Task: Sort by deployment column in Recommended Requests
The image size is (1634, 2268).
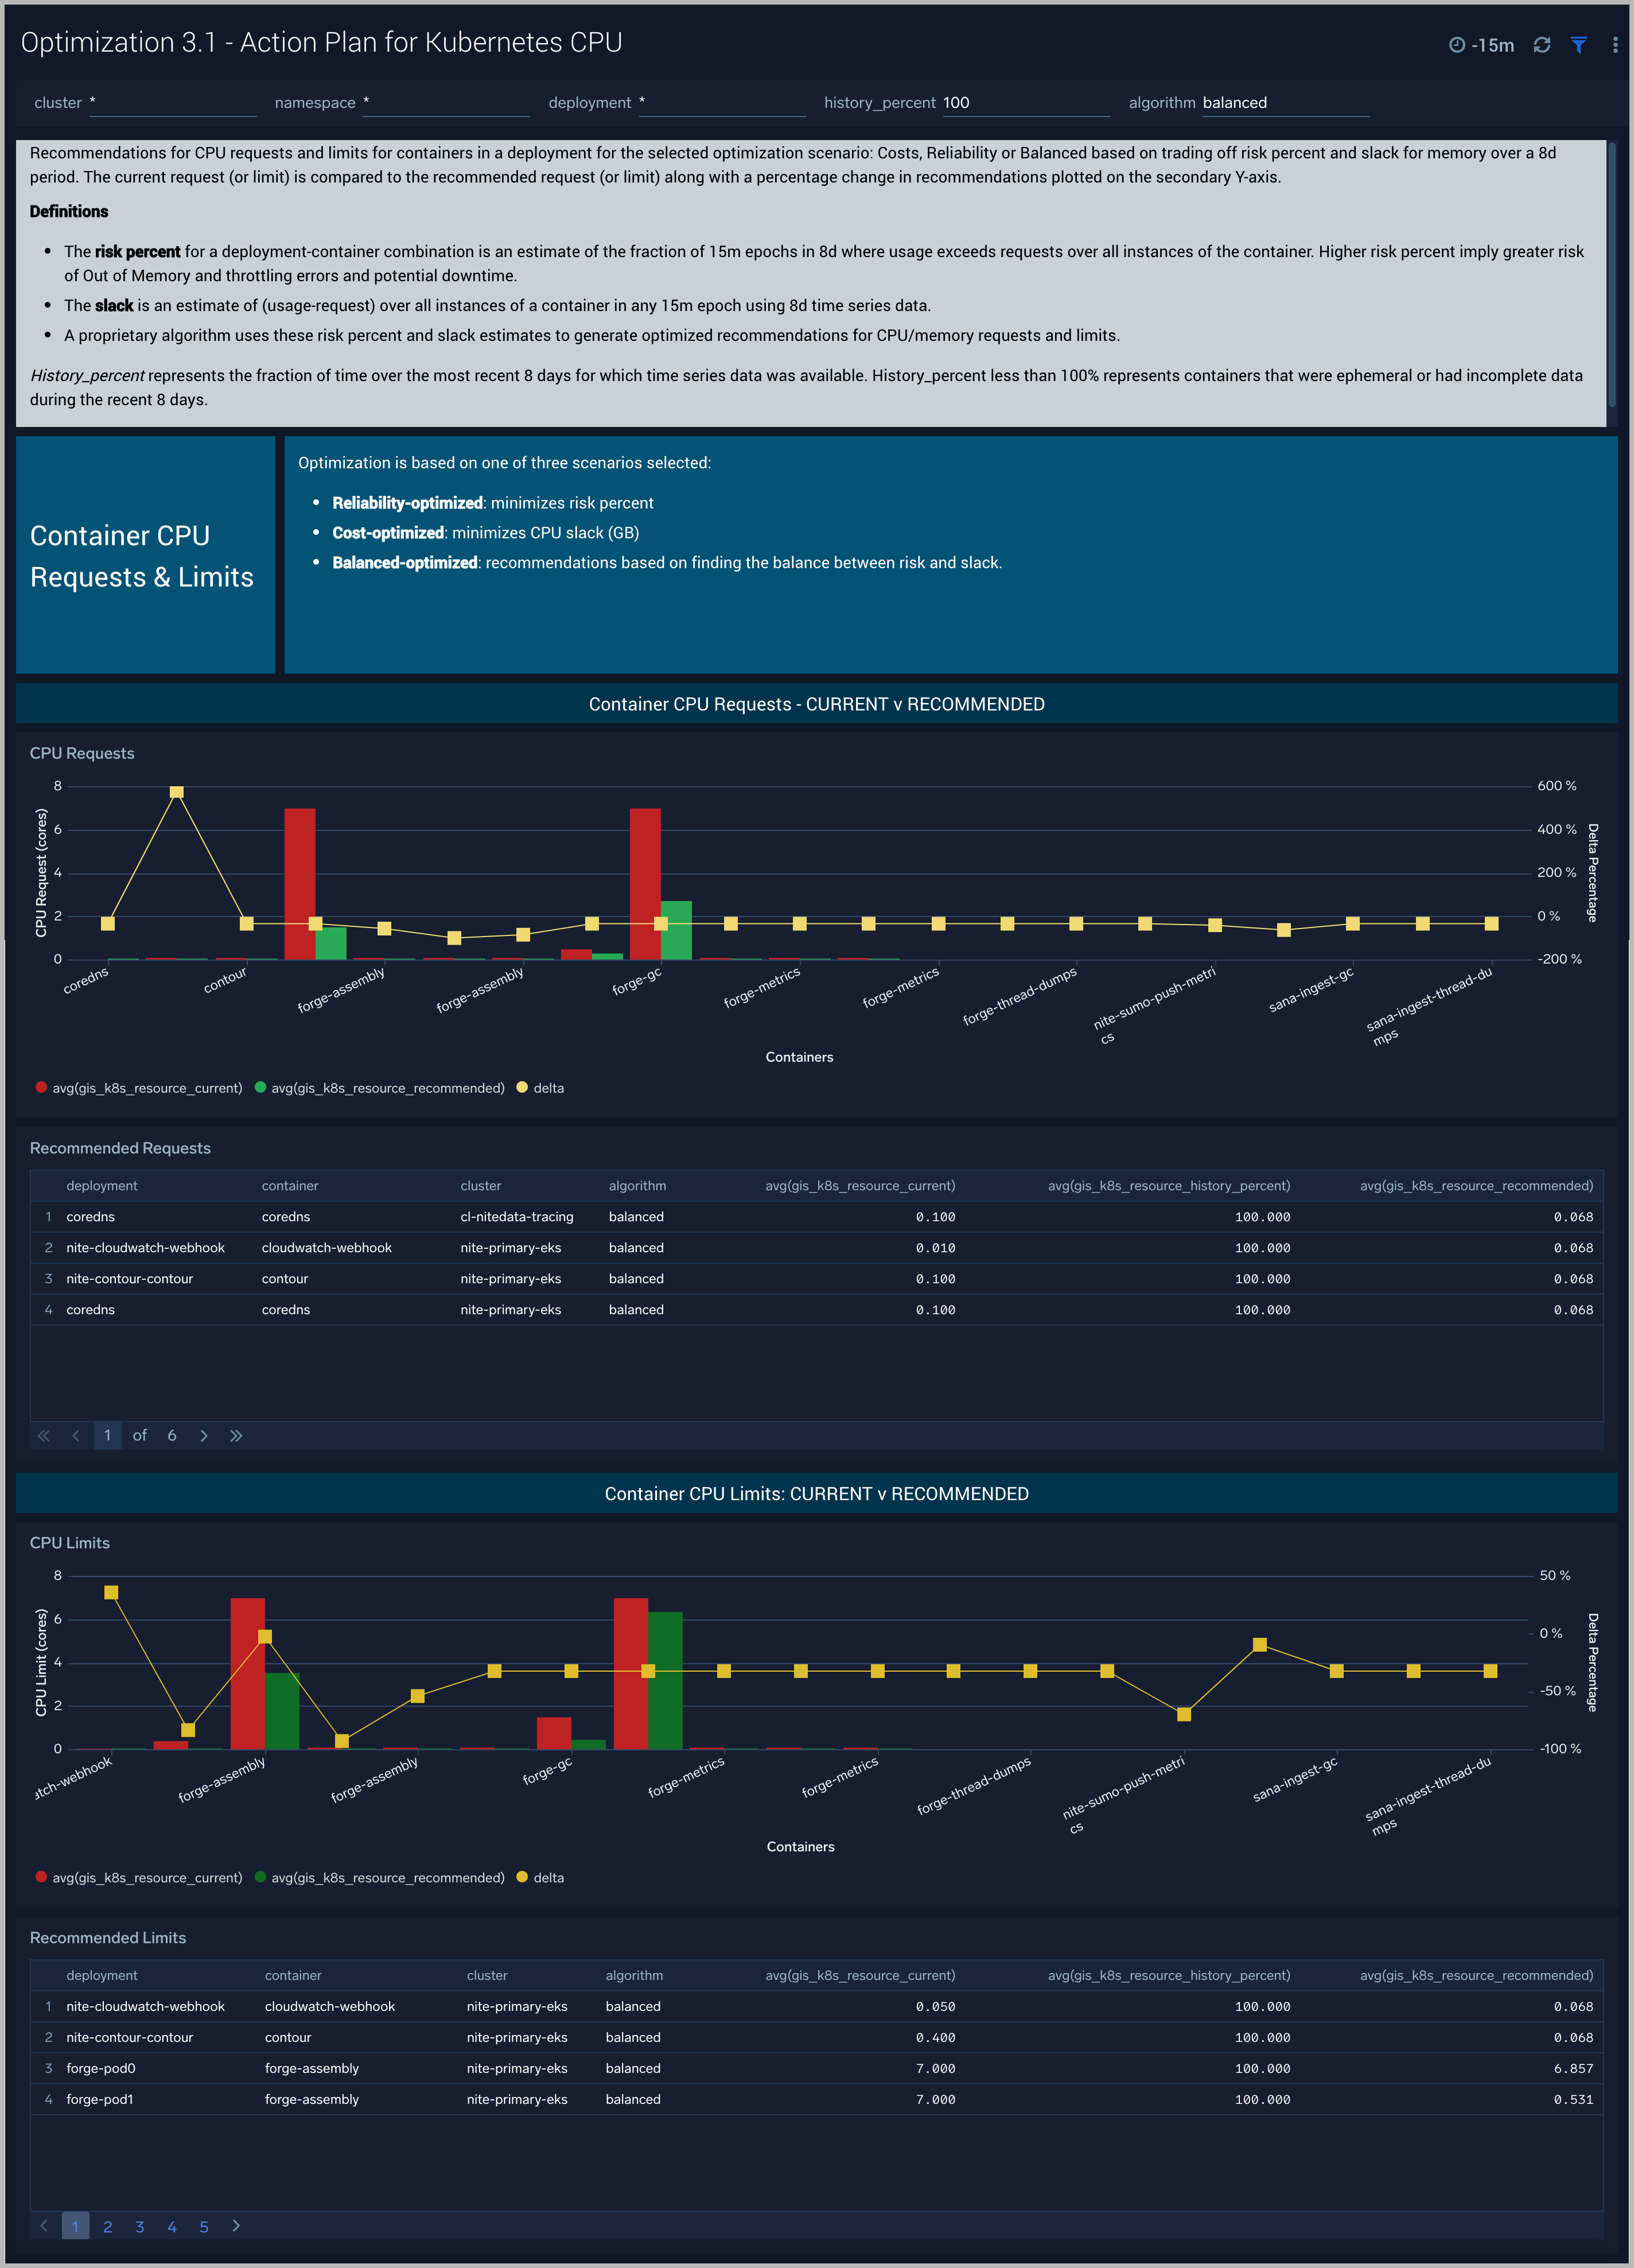Action: tap(102, 1185)
